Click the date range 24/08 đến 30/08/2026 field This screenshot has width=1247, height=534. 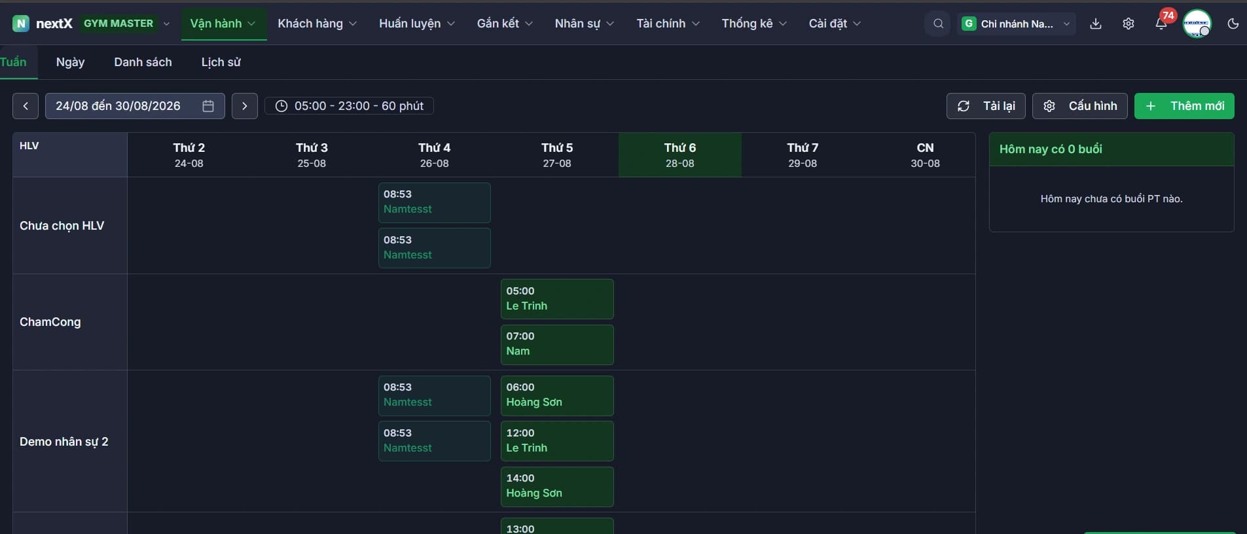[135, 106]
